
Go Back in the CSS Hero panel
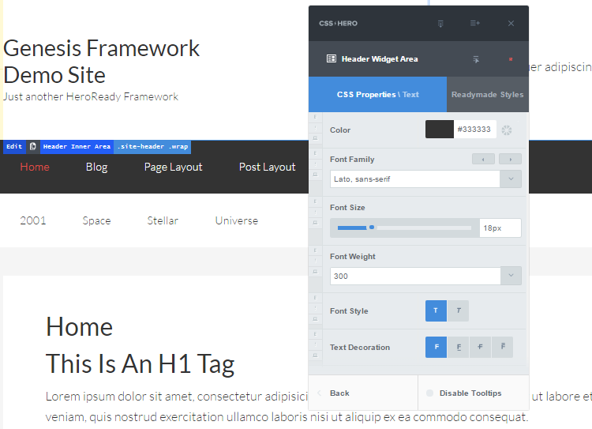(x=339, y=393)
